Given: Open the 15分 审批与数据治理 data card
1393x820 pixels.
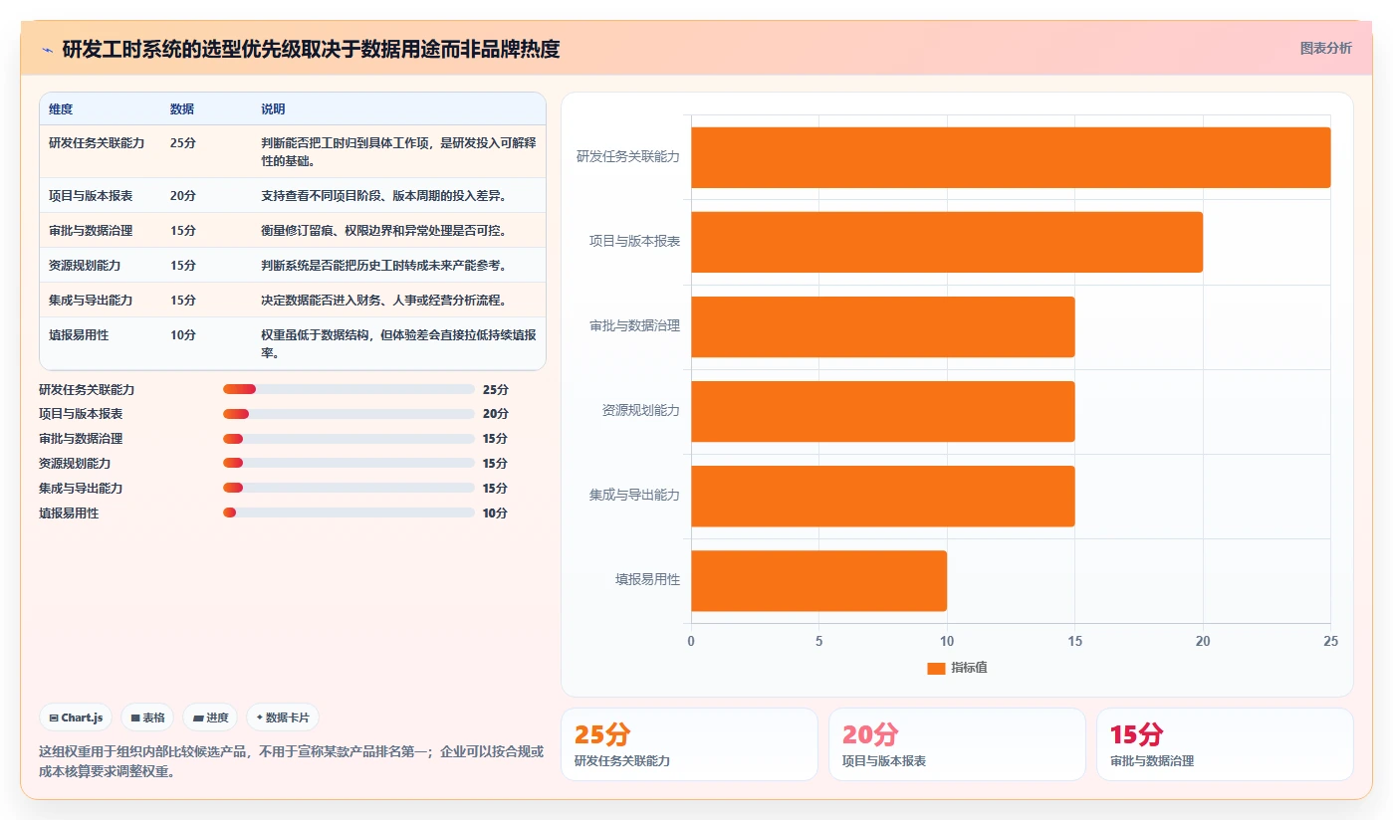Looking at the screenshot, I should [x=1225, y=744].
